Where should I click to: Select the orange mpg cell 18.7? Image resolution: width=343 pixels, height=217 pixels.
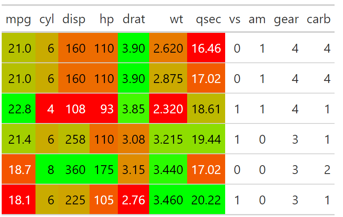point(19,169)
